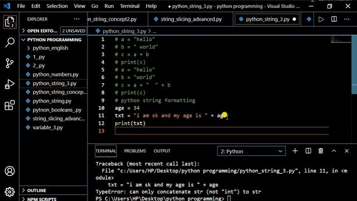Click the editor minimap preview
Viewport: 357px width, 201px height.
click(341, 39)
